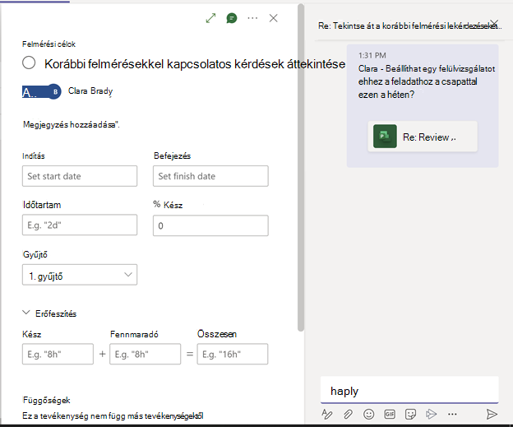This screenshot has width=513, height=427.
Task: Click the task pane vertical scrollbar
Action: click(301, 167)
